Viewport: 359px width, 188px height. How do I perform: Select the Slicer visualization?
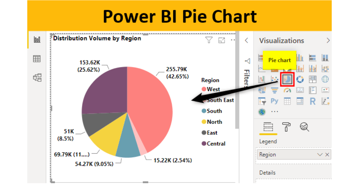(261, 101)
